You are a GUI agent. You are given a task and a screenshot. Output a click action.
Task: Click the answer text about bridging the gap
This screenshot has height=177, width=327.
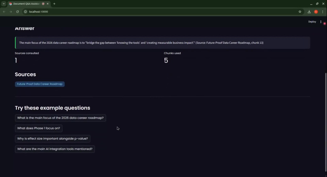coord(141,43)
